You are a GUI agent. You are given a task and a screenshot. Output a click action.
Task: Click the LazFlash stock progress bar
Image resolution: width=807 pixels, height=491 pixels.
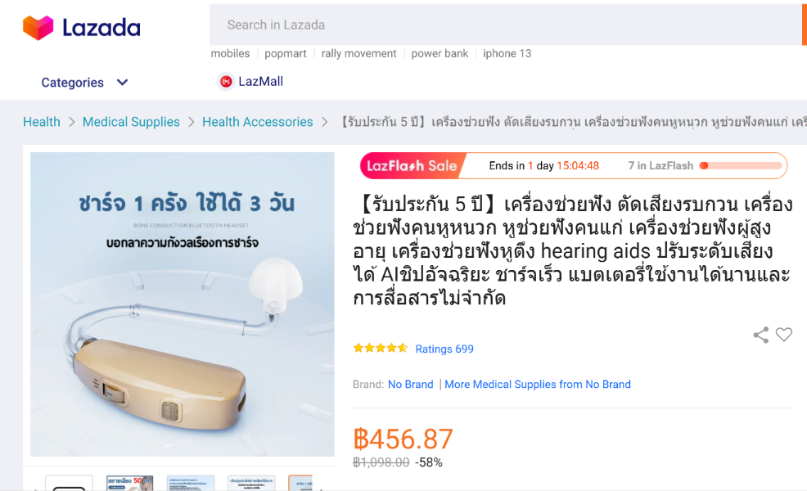point(741,166)
